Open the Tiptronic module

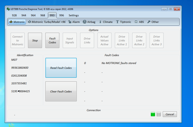point(124,22)
